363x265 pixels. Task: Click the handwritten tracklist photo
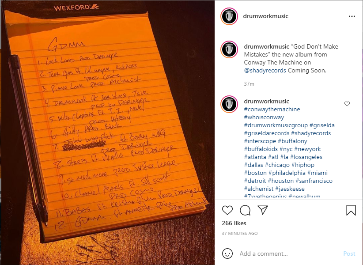click(x=107, y=132)
